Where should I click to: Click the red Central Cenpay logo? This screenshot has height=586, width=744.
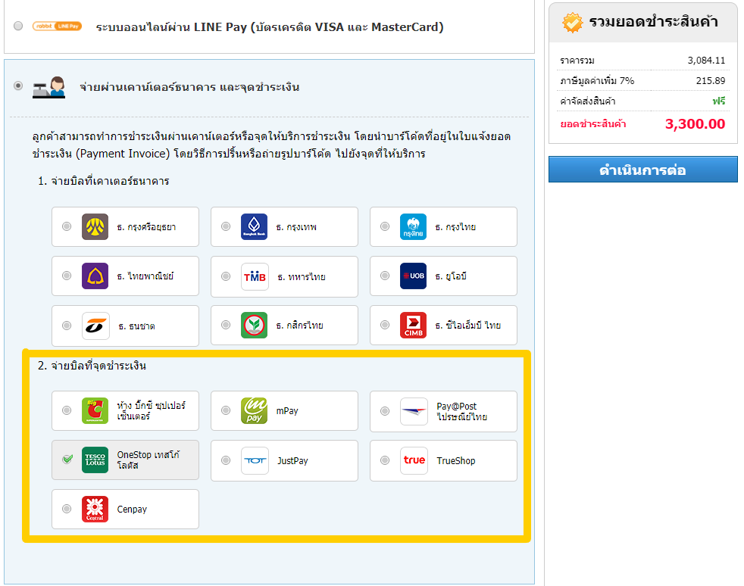95,510
